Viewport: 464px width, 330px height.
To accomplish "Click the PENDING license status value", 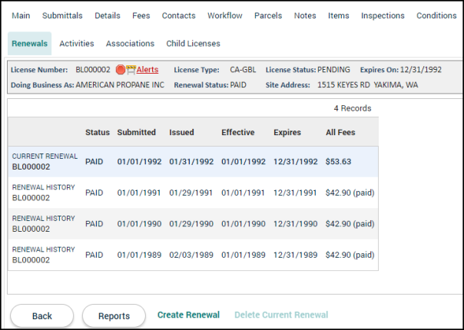I will pyautogui.click(x=334, y=70).
